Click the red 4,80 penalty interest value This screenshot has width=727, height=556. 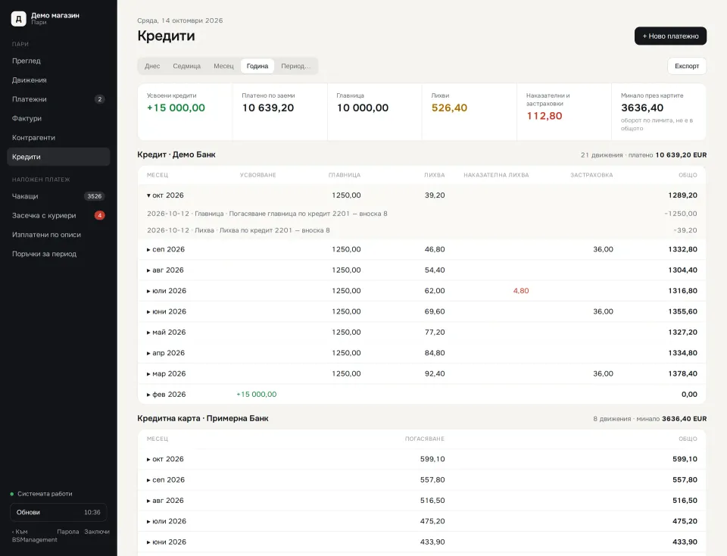pyautogui.click(x=521, y=291)
